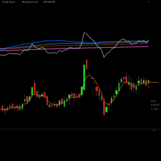Click the tallest green candlestick
The image size is (161, 161).
pos(84,77)
